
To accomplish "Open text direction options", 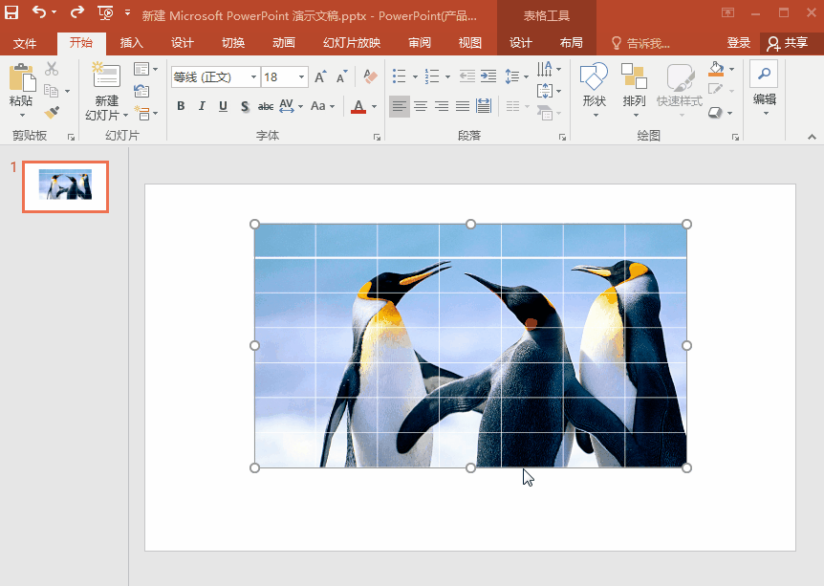I will (549, 69).
